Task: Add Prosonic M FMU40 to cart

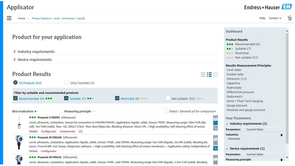Action: click(x=215, y=148)
